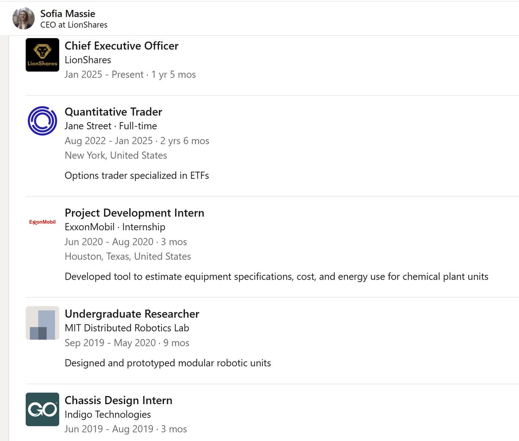This screenshot has height=441, width=519.
Task: Click 'Aug 2022 - Jan 2025 · 2 yrs 6 mos'
Action: pos(137,141)
